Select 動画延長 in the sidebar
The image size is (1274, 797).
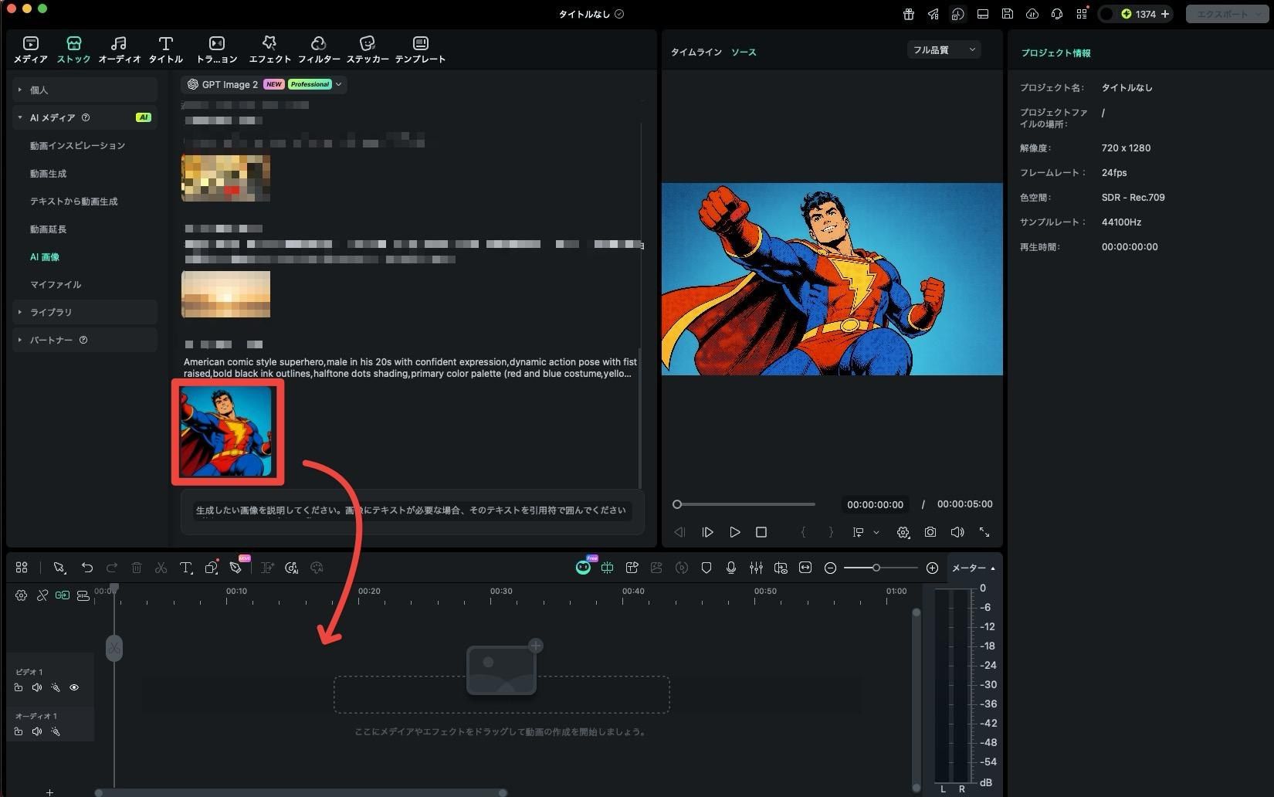pos(48,229)
